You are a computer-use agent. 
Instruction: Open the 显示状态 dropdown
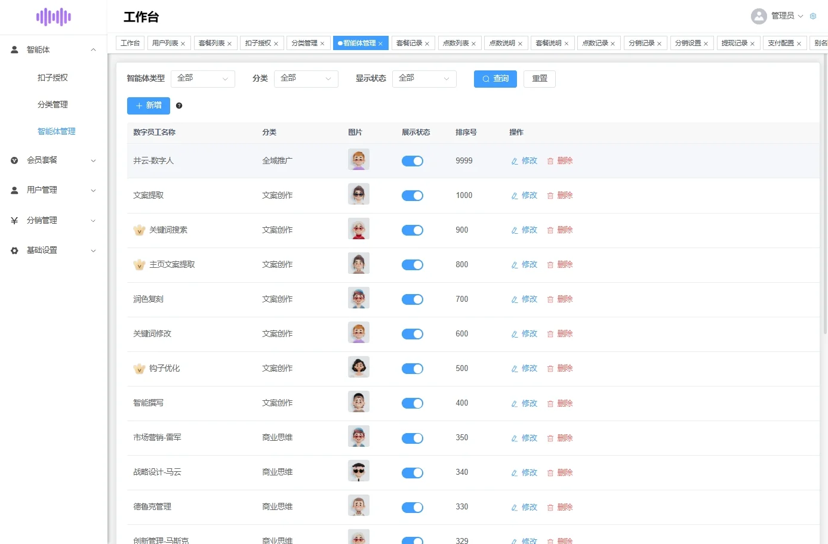coord(424,79)
